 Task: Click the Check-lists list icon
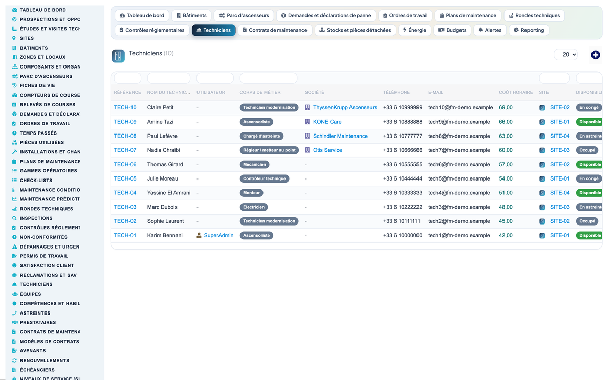[x=14, y=180]
